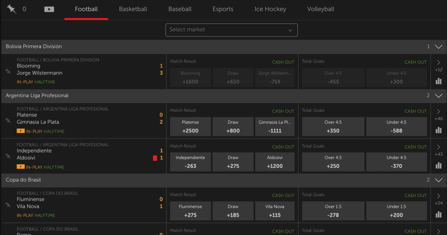447x235 pixels.
Task: Switch to the Esports tab
Action: pos(223,9)
